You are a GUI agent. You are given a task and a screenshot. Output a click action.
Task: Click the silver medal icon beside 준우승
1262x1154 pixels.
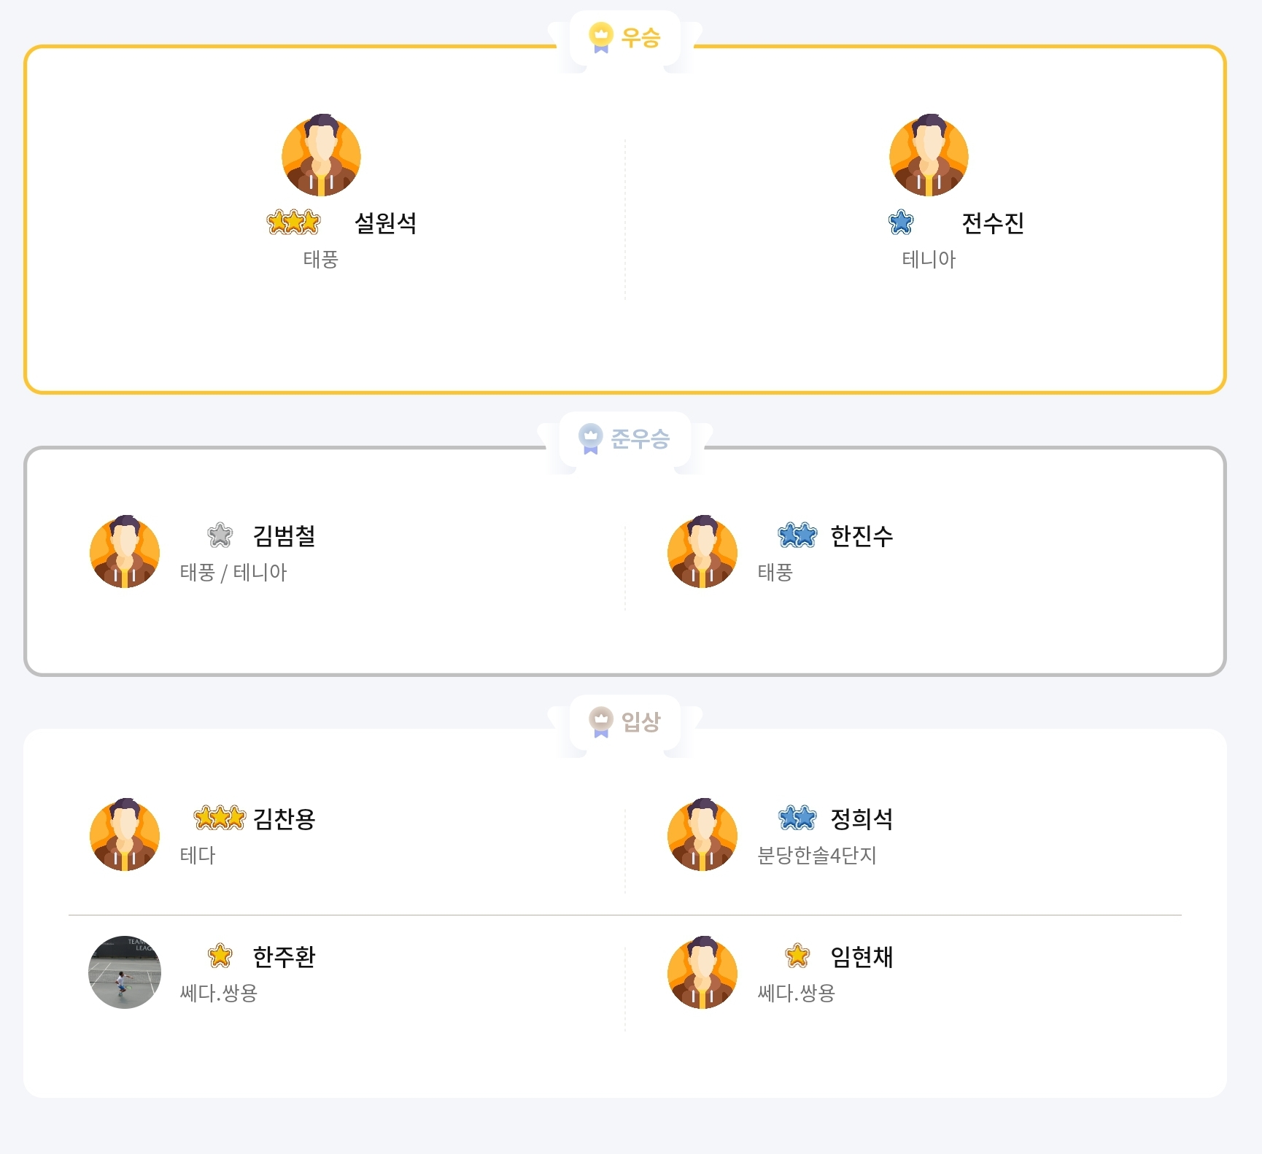pos(590,438)
